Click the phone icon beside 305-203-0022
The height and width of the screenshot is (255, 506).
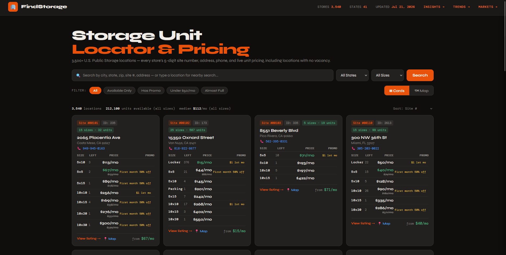[x=353, y=148]
